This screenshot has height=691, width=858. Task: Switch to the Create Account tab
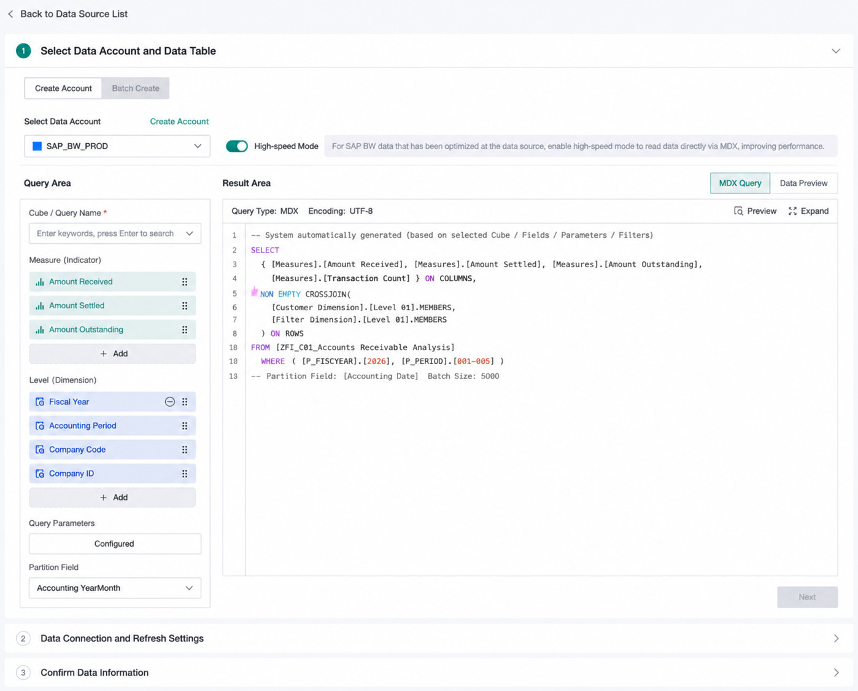click(x=63, y=88)
